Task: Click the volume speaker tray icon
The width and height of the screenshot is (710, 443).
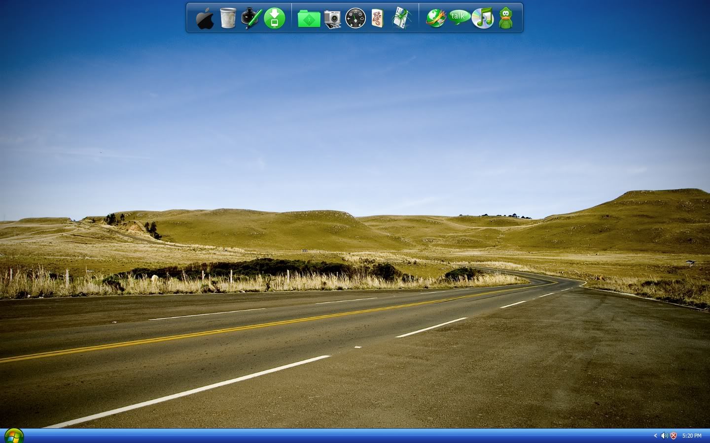Action: (664, 436)
